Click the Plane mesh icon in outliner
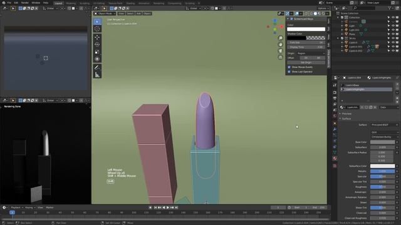This screenshot has height=225, width=401. coord(346,34)
